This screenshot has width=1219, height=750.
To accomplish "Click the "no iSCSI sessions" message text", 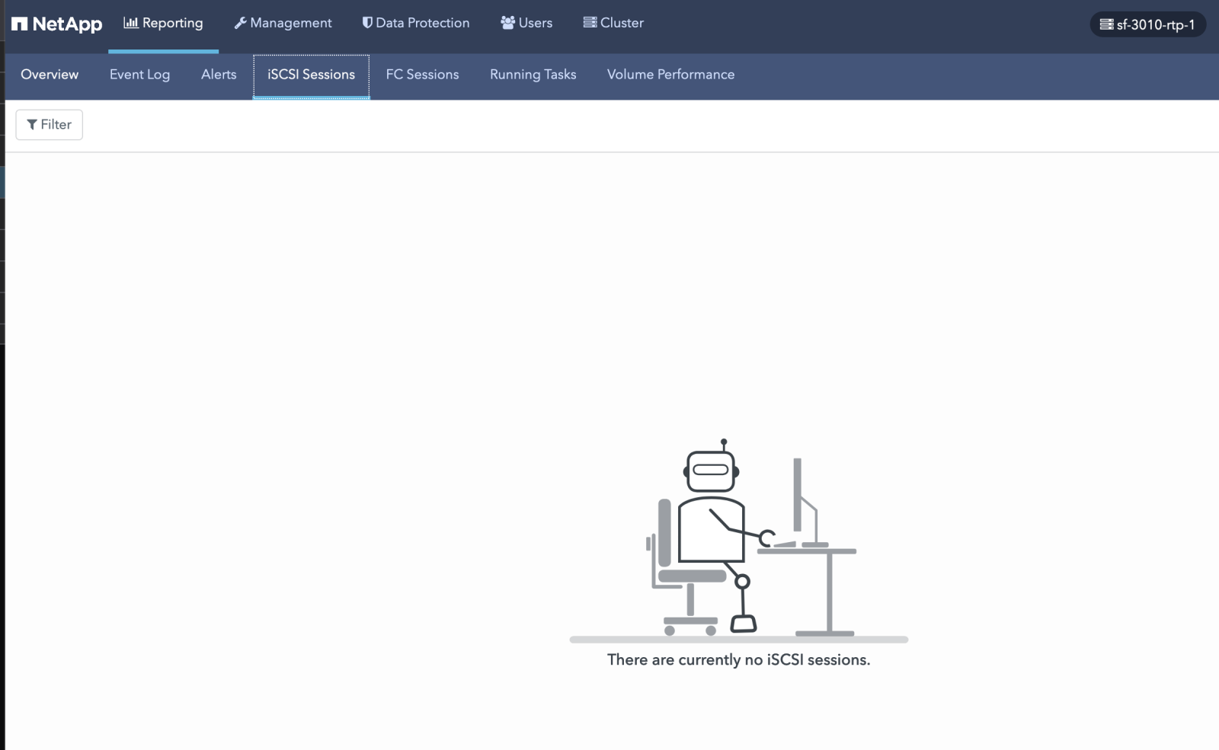I will 738,659.
